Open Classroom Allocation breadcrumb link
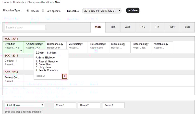This screenshot has width=196, height=114. pyautogui.click(x=39, y=2)
